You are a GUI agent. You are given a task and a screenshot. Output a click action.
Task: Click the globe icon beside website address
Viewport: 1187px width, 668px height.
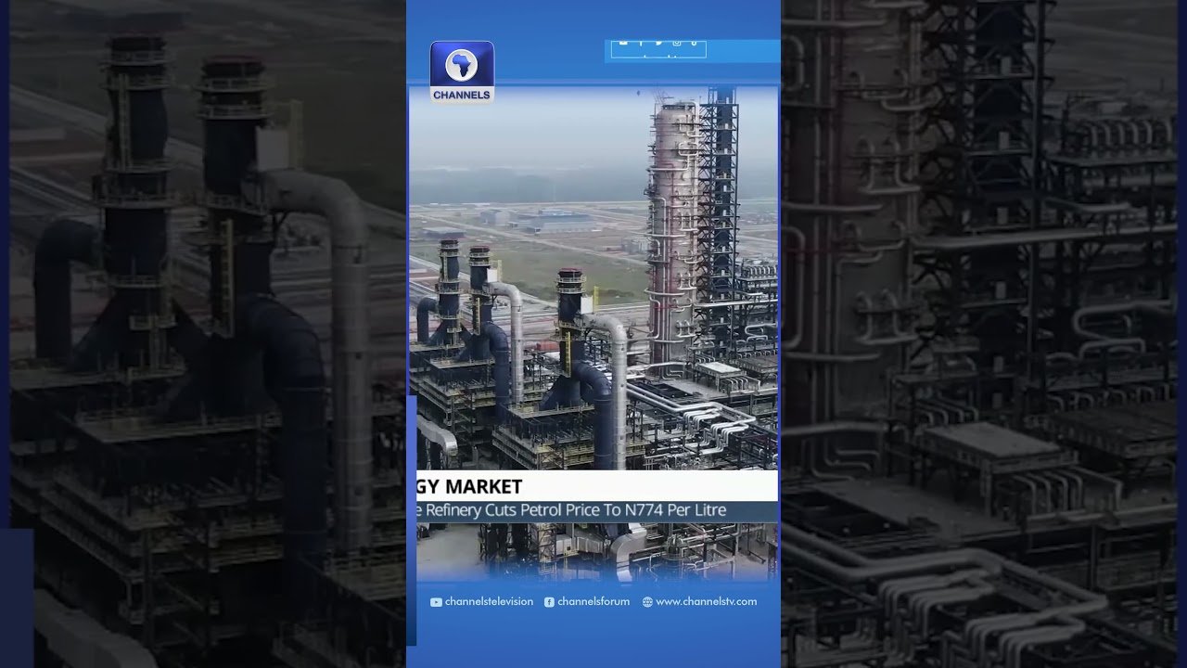pos(647,602)
